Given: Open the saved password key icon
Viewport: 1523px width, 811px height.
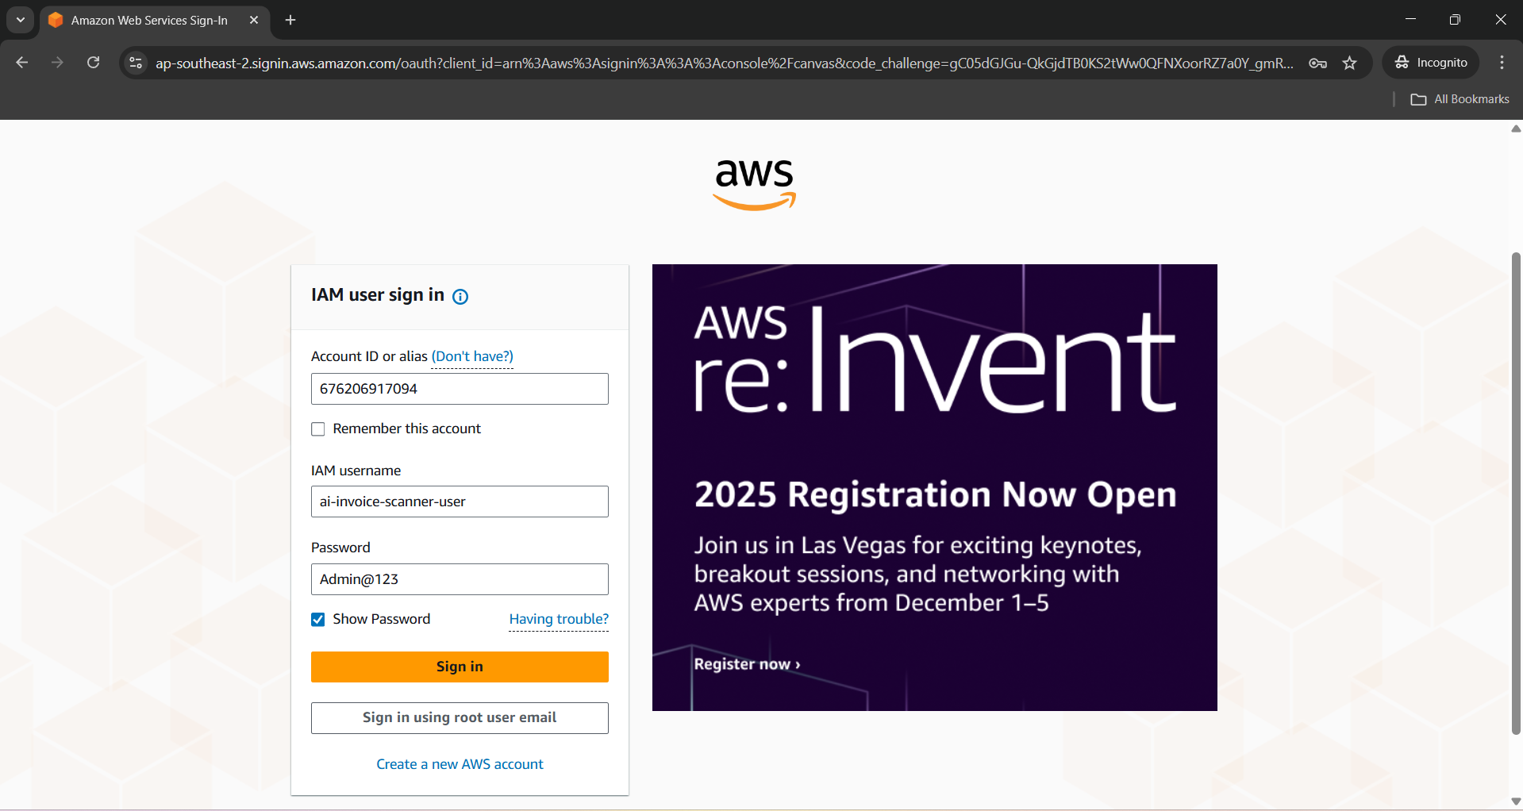Looking at the screenshot, I should (x=1317, y=63).
